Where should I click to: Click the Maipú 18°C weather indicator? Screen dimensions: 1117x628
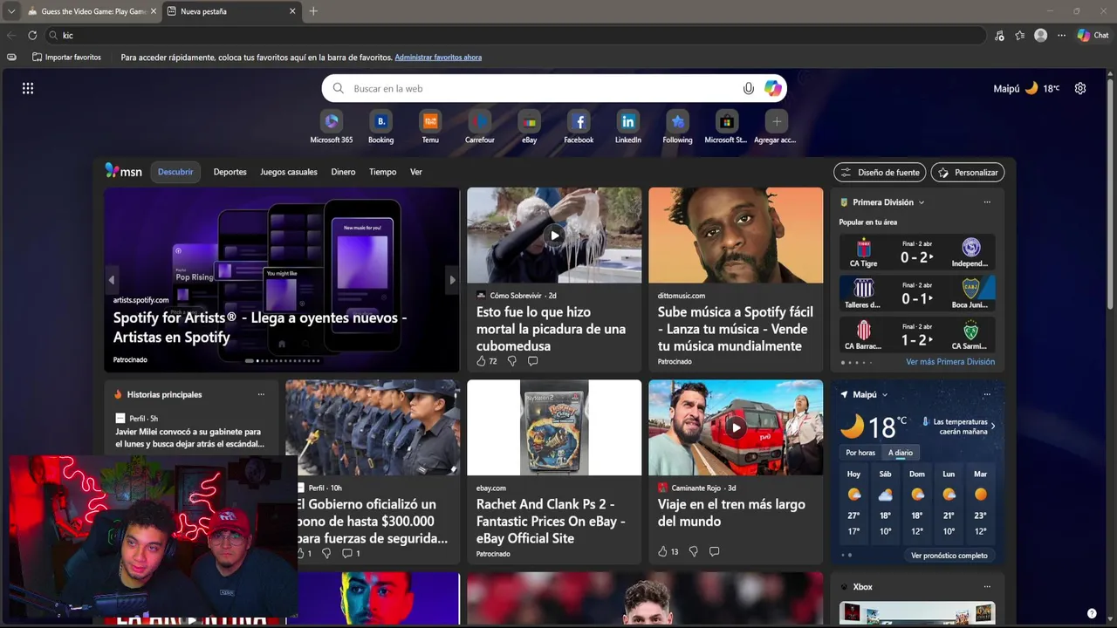click(1026, 88)
